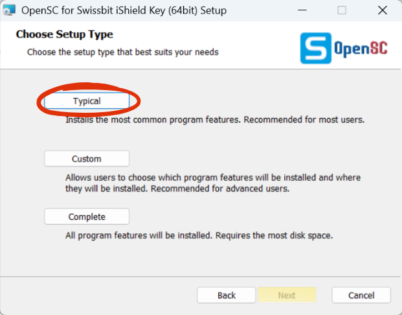Minimize the Setup window
Screen dimensions: 402x315
pyautogui.click(x=302, y=10)
